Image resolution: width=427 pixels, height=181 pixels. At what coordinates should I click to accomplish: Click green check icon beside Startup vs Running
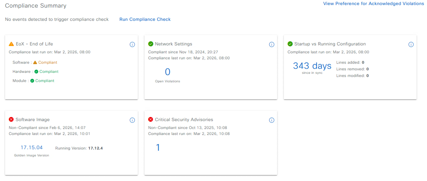click(290, 44)
